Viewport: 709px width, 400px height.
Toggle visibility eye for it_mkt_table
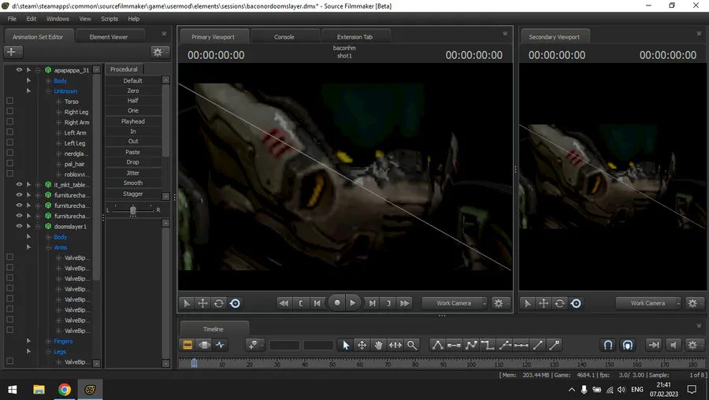tap(19, 184)
